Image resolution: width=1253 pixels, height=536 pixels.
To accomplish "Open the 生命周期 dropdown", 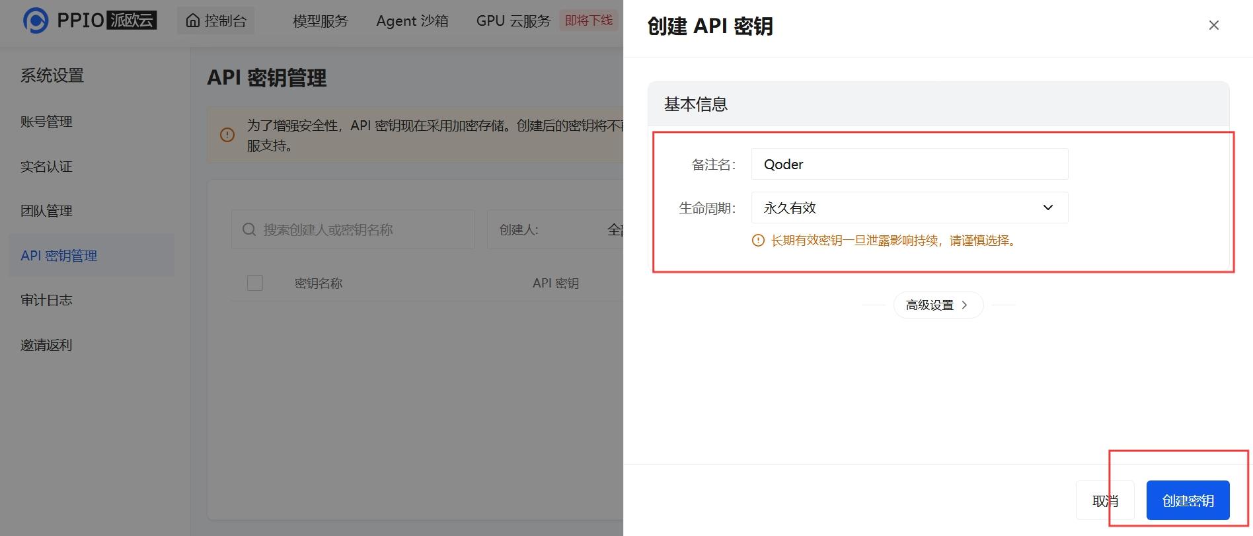I will click(x=909, y=208).
